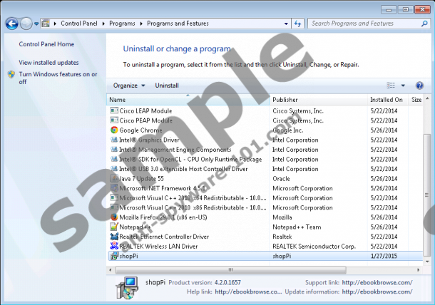Click the Mozilla Firefox program icon
This screenshot has width=435, height=305.
[113, 217]
